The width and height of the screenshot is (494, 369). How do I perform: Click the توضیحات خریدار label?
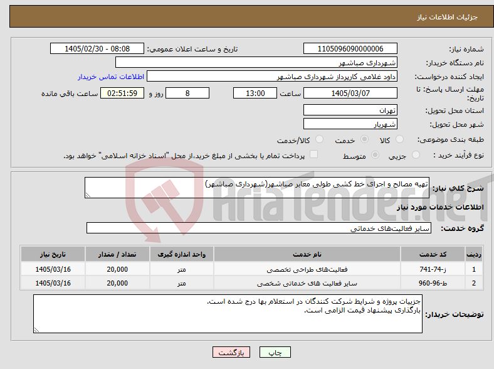455,314
